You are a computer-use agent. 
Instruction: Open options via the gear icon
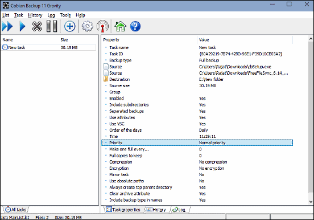87,26
